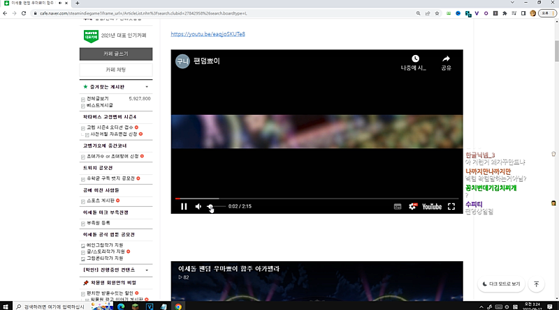Click the browser back arrow
559x310 pixels.
point(5,13)
